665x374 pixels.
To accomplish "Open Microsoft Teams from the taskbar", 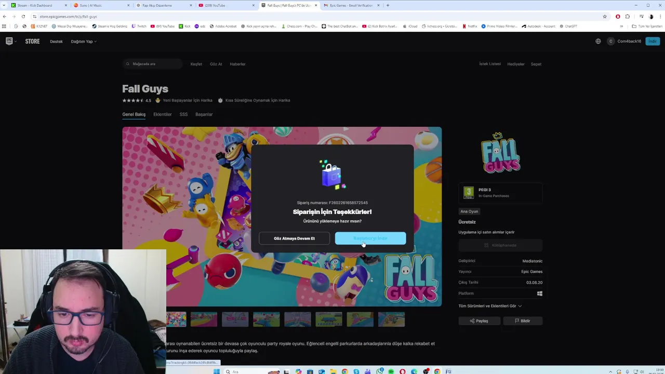I will pos(368,371).
